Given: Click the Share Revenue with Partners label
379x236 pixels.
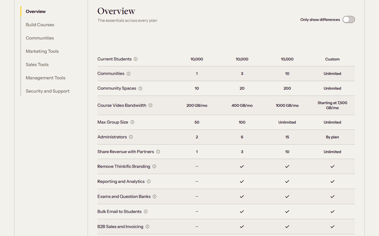Looking at the screenshot, I should pyautogui.click(x=126, y=152).
